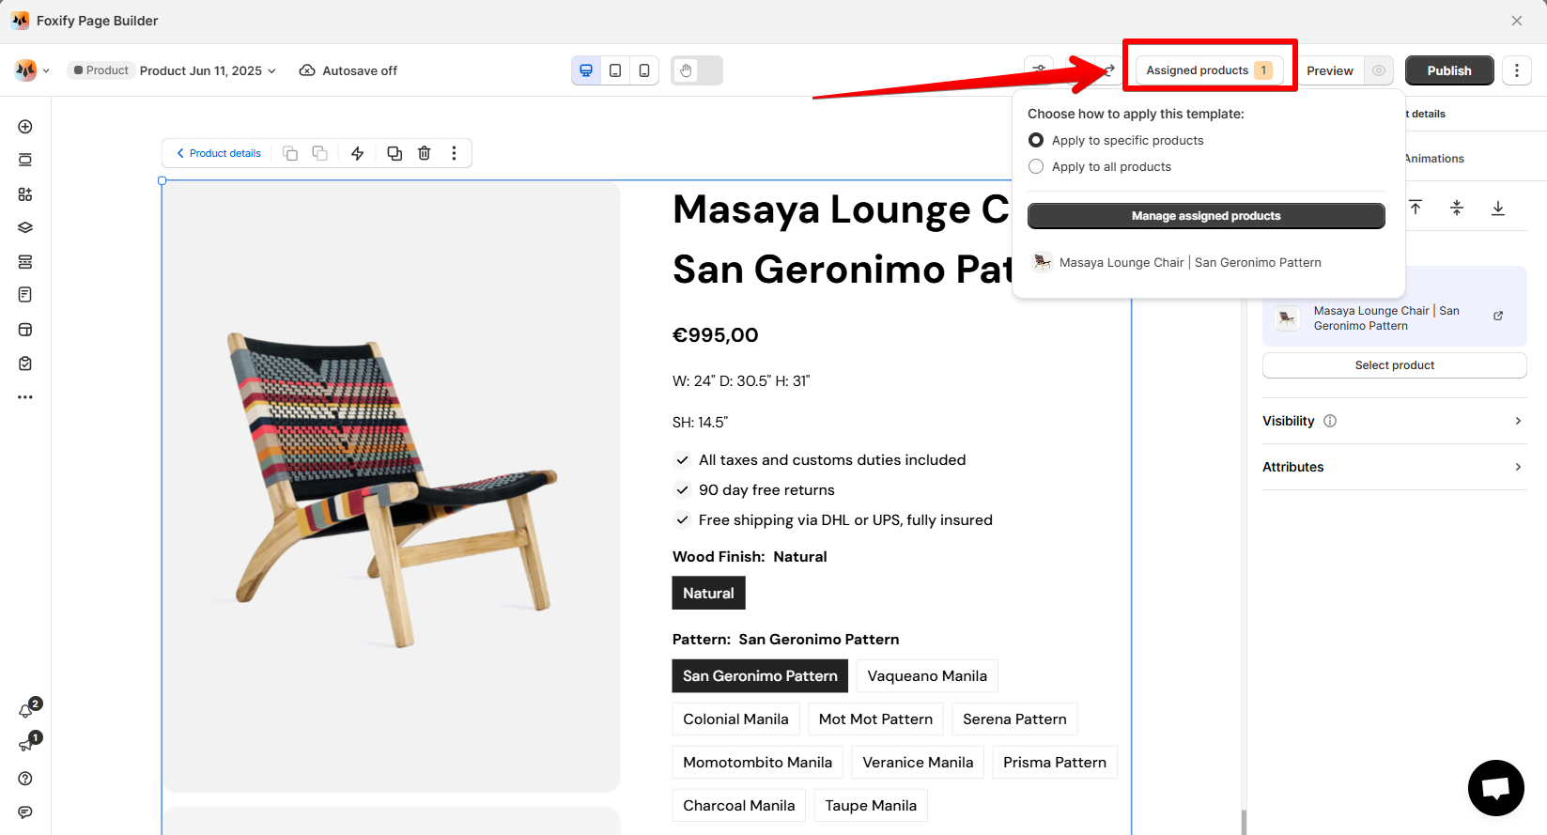Click the Preview button
Image resolution: width=1547 pixels, height=835 pixels.
(1330, 70)
